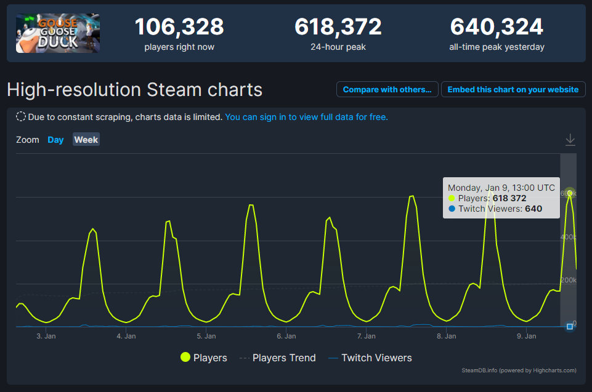Click the dashed circle limited-data icon
The height and width of the screenshot is (392, 592).
(x=21, y=117)
